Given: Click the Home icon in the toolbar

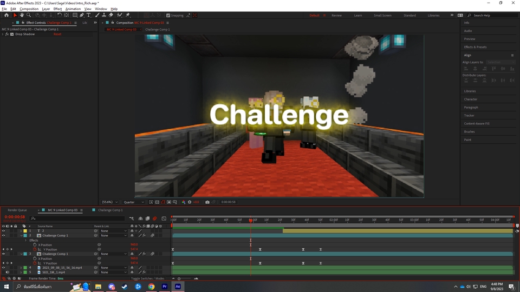Looking at the screenshot, I should [6, 15].
